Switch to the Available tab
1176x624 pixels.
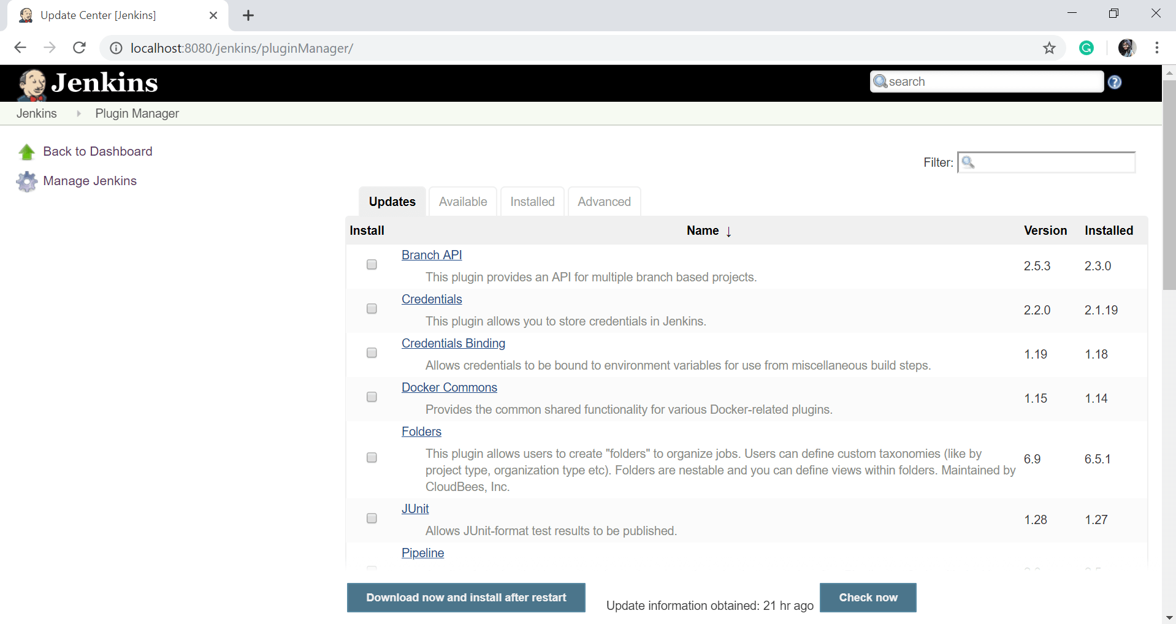point(463,202)
